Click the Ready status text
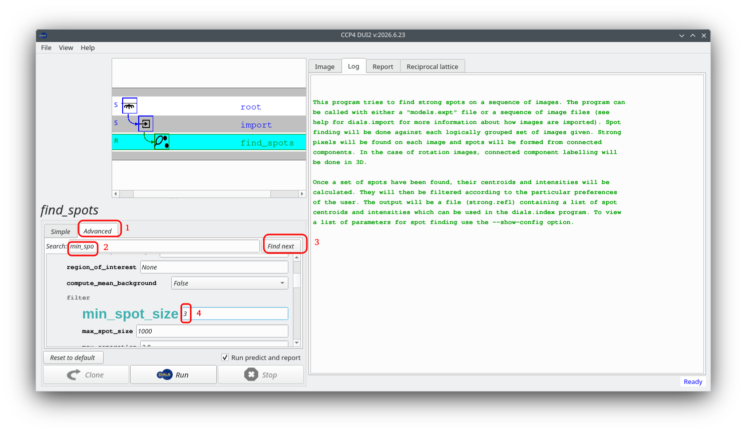Image resolution: width=747 pixels, height=434 pixels. 693,381
